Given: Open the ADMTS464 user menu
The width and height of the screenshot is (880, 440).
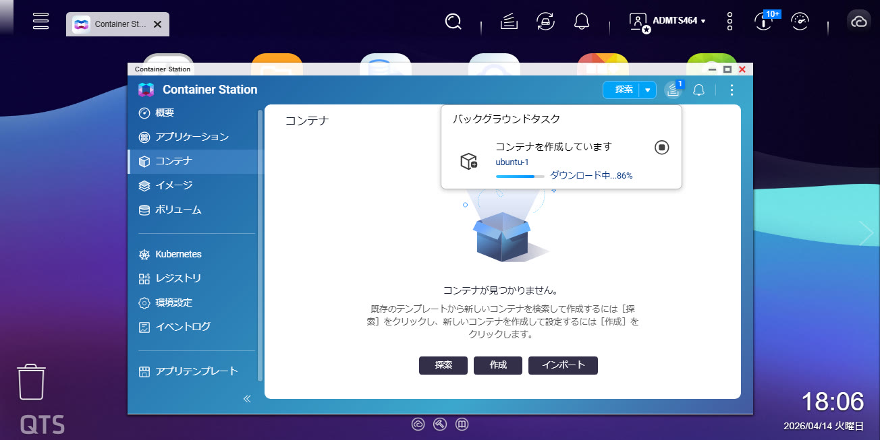Looking at the screenshot, I should (x=668, y=21).
